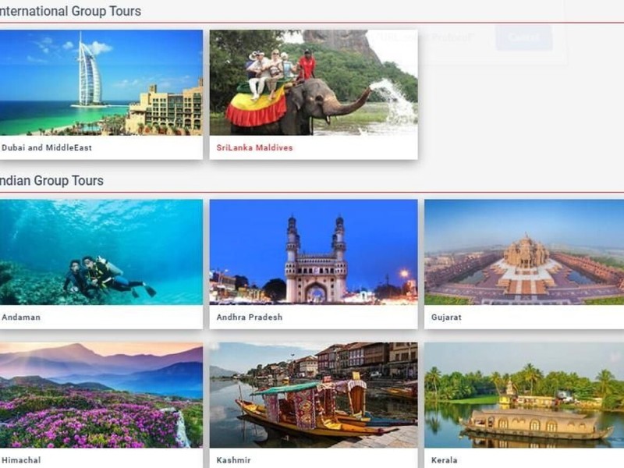Click the International Group Tours heading
The width and height of the screenshot is (624, 468).
click(70, 11)
